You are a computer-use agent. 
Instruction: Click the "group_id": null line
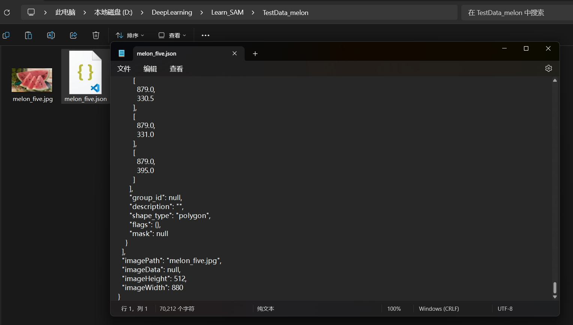pos(156,198)
